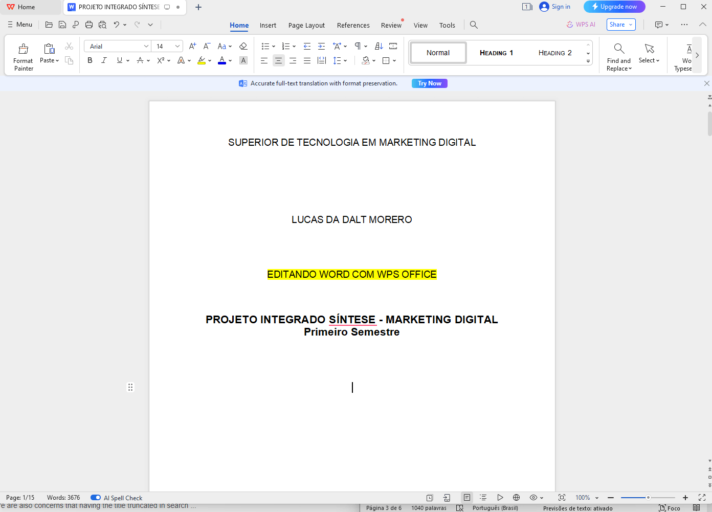Click the ribbon search magnifier
The height and width of the screenshot is (512, 712).
[474, 25]
